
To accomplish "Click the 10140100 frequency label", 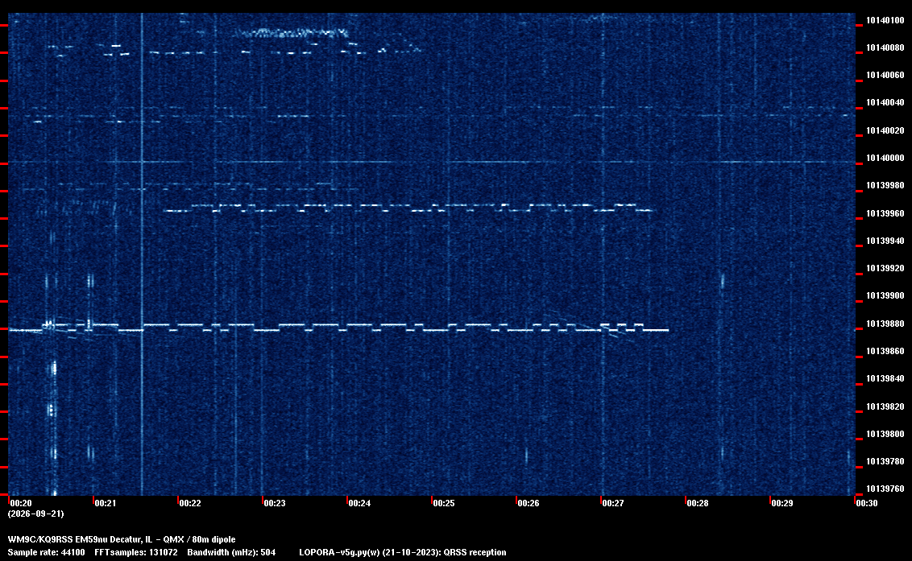I will [885, 20].
